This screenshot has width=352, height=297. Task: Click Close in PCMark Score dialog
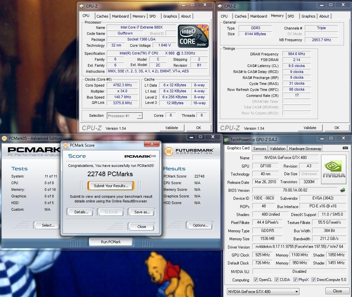(142, 227)
